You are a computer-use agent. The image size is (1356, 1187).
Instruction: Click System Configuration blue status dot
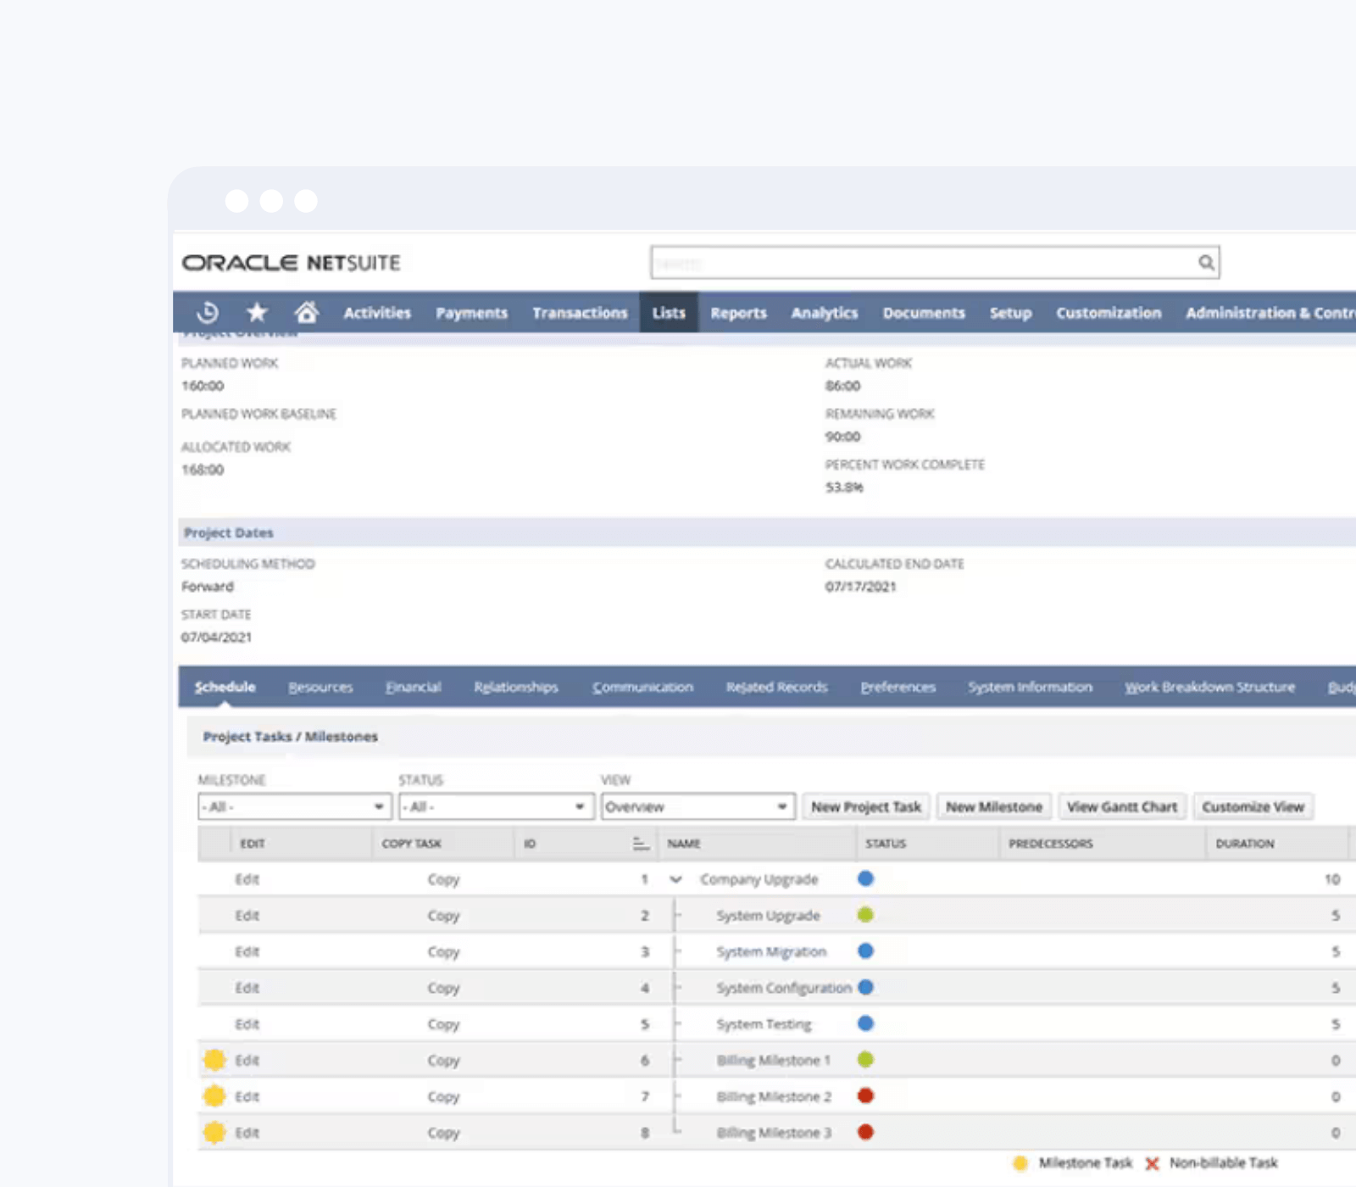(865, 987)
